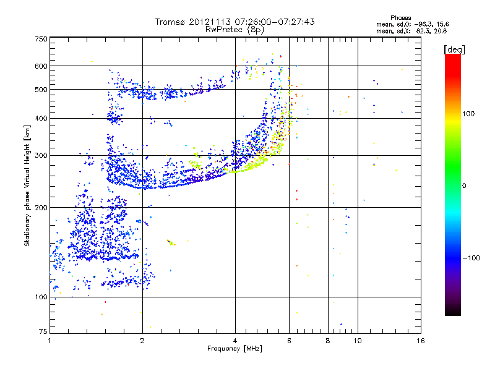The width and height of the screenshot is (495, 371).
Task: Click the '[deg]' colorbar unit label
Action: 454,49
